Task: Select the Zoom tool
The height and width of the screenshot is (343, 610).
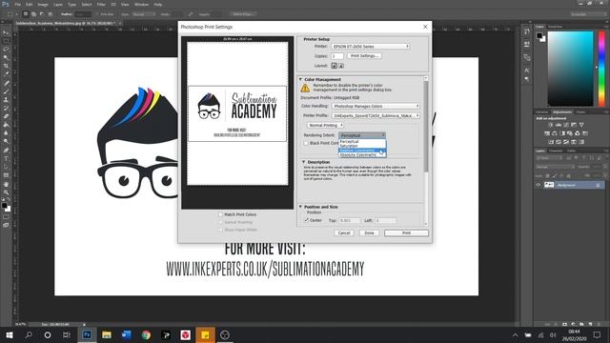Action: tap(6, 192)
